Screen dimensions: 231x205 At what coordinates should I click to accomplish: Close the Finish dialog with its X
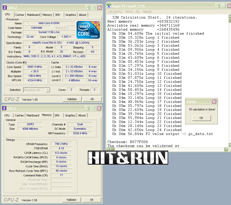coord(214,102)
